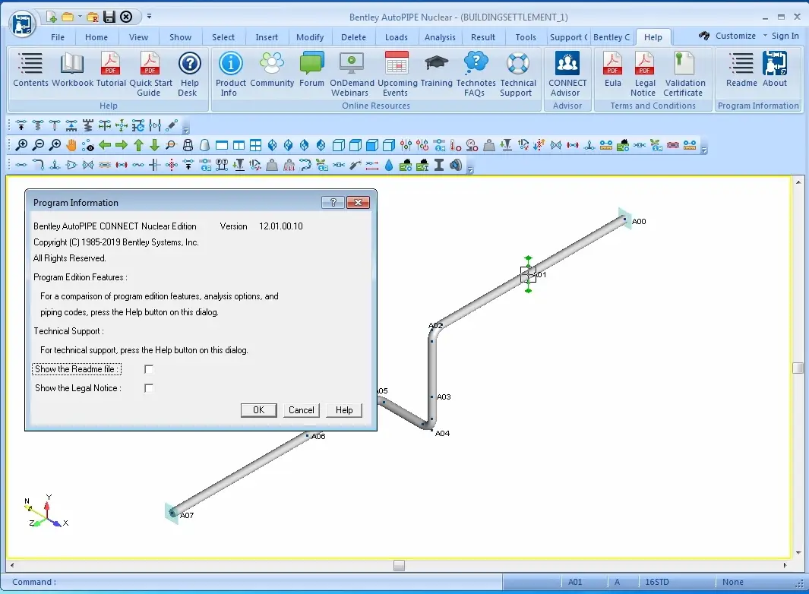This screenshot has width=809, height=594.
Task: Switch to the Loads tab
Action: tap(397, 37)
